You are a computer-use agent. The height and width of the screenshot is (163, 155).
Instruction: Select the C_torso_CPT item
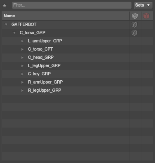pos(40,49)
